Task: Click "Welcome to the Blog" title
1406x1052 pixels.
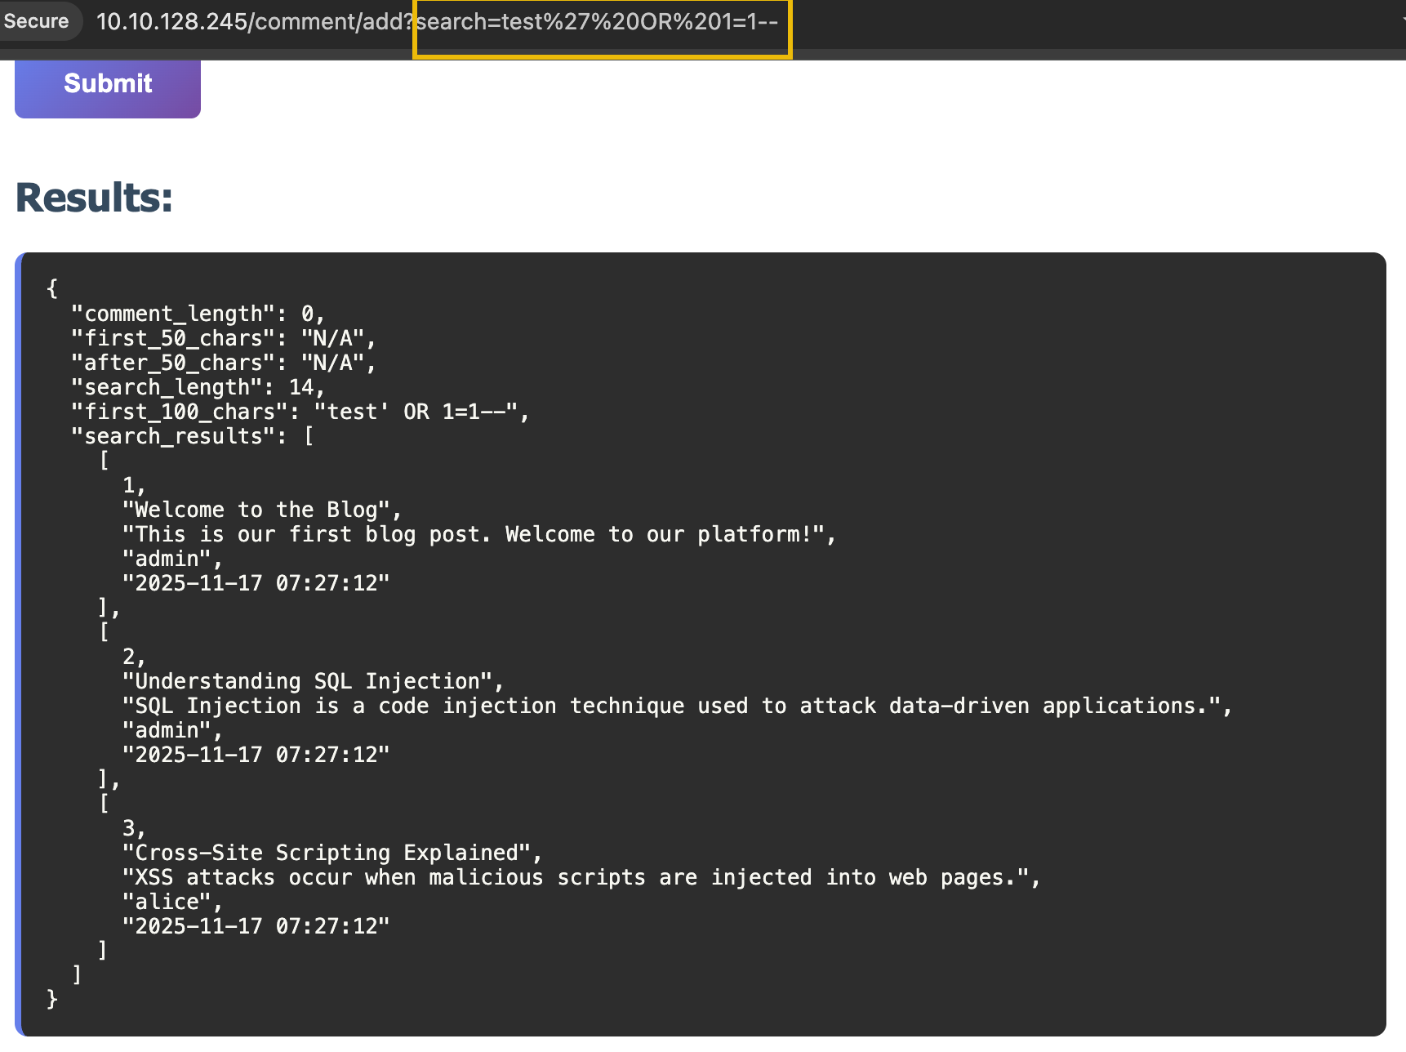Action: point(262,510)
